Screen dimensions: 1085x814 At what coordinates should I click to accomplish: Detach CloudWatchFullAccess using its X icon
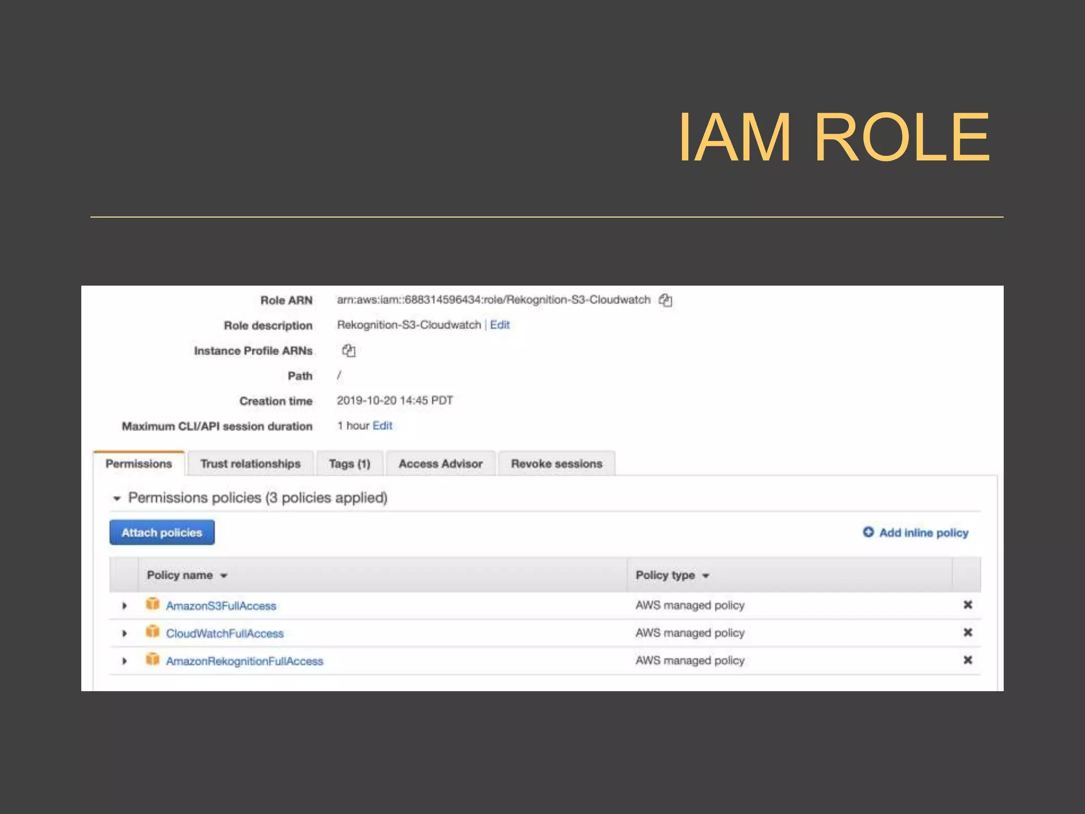click(967, 632)
